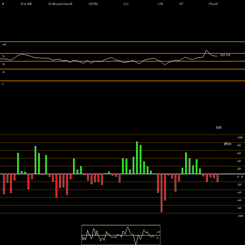
Task: Click the last red bar at the right end
Action: (218, 178)
